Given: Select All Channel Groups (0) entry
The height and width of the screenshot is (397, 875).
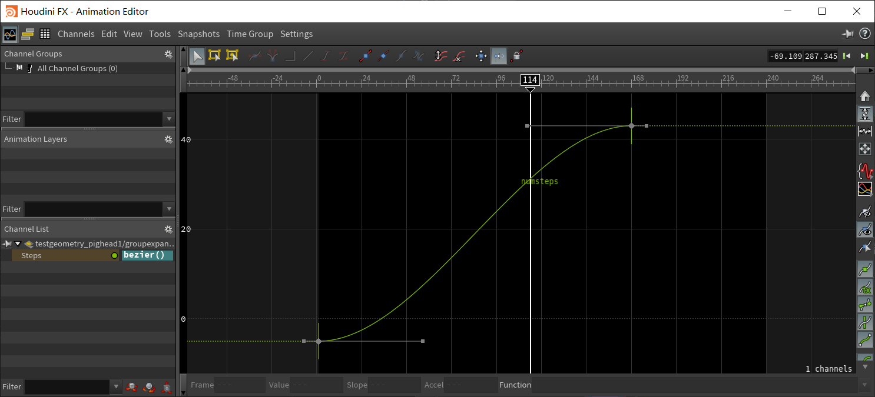Looking at the screenshot, I should (77, 68).
